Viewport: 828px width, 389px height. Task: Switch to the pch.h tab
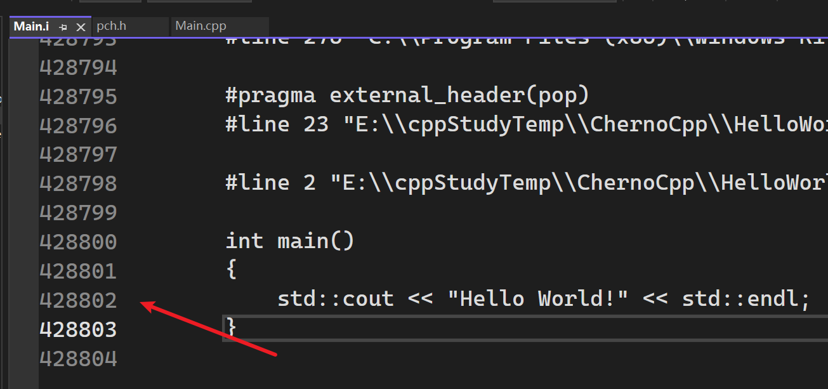112,26
